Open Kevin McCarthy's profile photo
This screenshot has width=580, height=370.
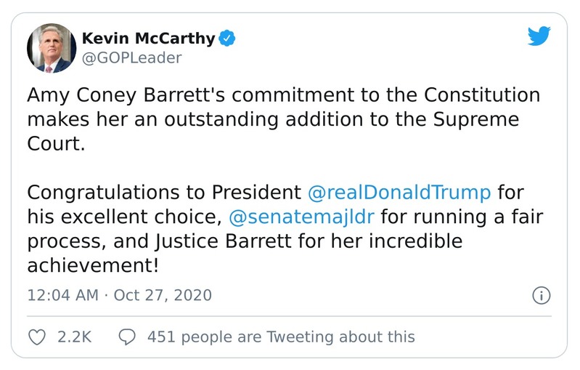(x=49, y=48)
